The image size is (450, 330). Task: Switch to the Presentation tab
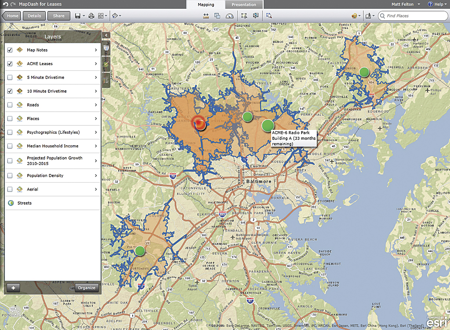(244, 5)
